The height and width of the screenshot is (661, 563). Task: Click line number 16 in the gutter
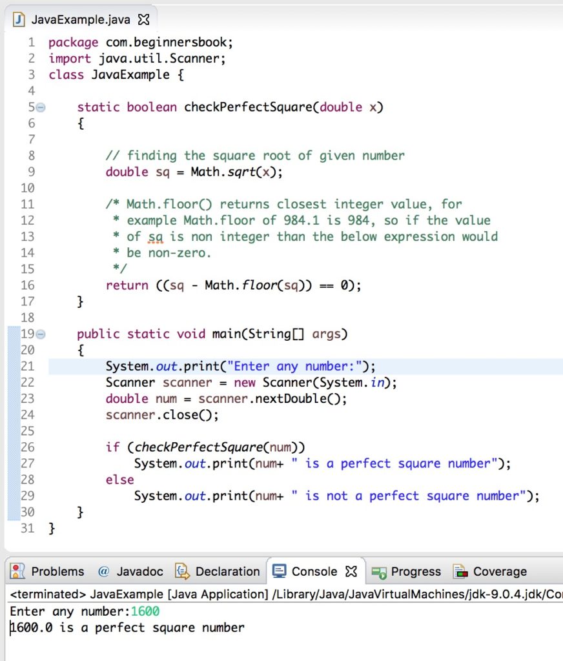coord(28,285)
